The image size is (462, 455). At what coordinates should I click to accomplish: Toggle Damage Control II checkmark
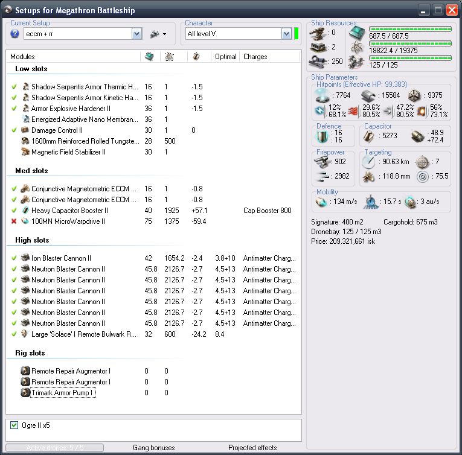[14, 130]
